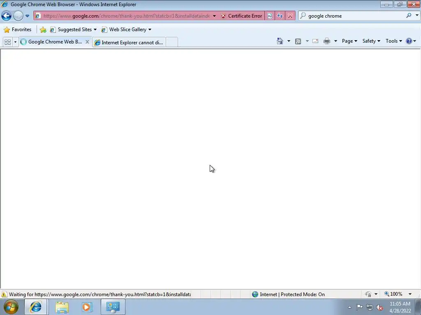The height and width of the screenshot is (315, 421).
Task: Refresh the page with the Refresh icon
Action: (x=280, y=16)
